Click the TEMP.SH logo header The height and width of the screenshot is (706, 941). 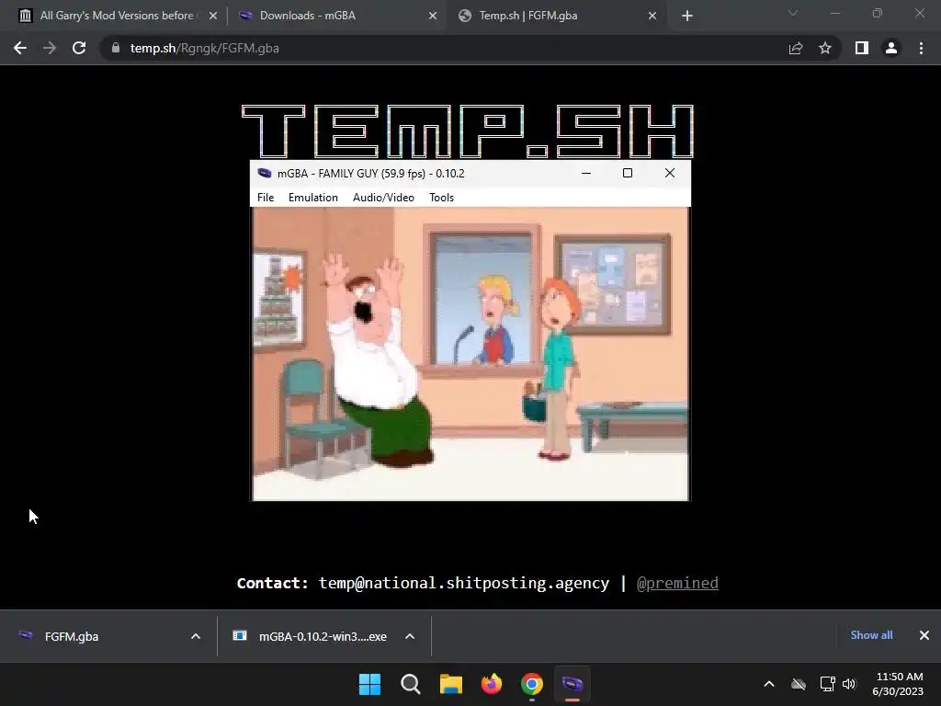tap(468, 131)
